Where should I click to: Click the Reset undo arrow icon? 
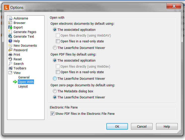[x=10, y=59]
